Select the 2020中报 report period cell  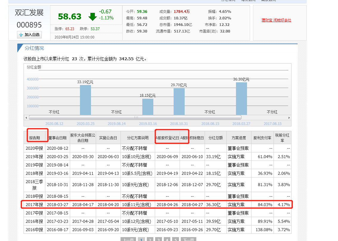tap(35, 148)
